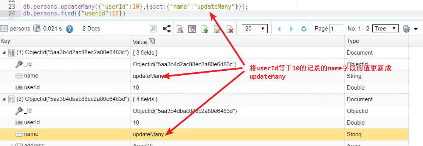Select highlighted name row in document (2)
The height and width of the screenshot is (146, 423).
(204, 134)
